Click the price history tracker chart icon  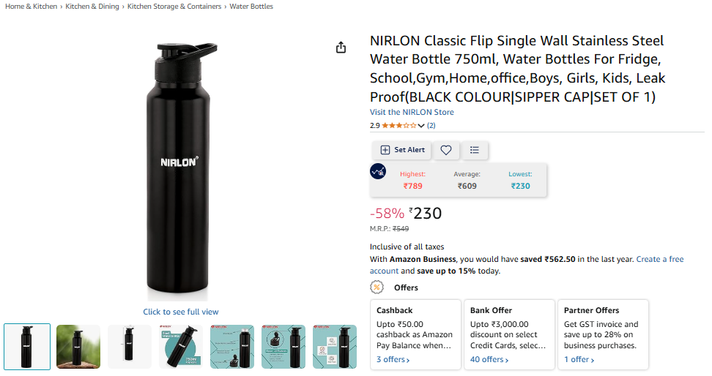click(379, 171)
